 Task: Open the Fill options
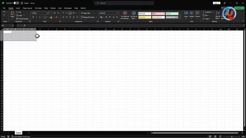coord(206,15)
